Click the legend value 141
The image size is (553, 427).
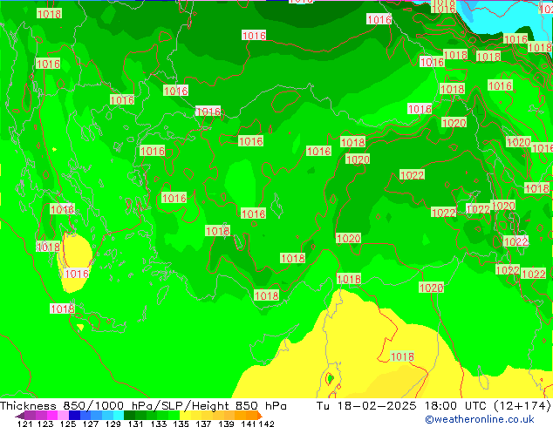click(x=249, y=424)
